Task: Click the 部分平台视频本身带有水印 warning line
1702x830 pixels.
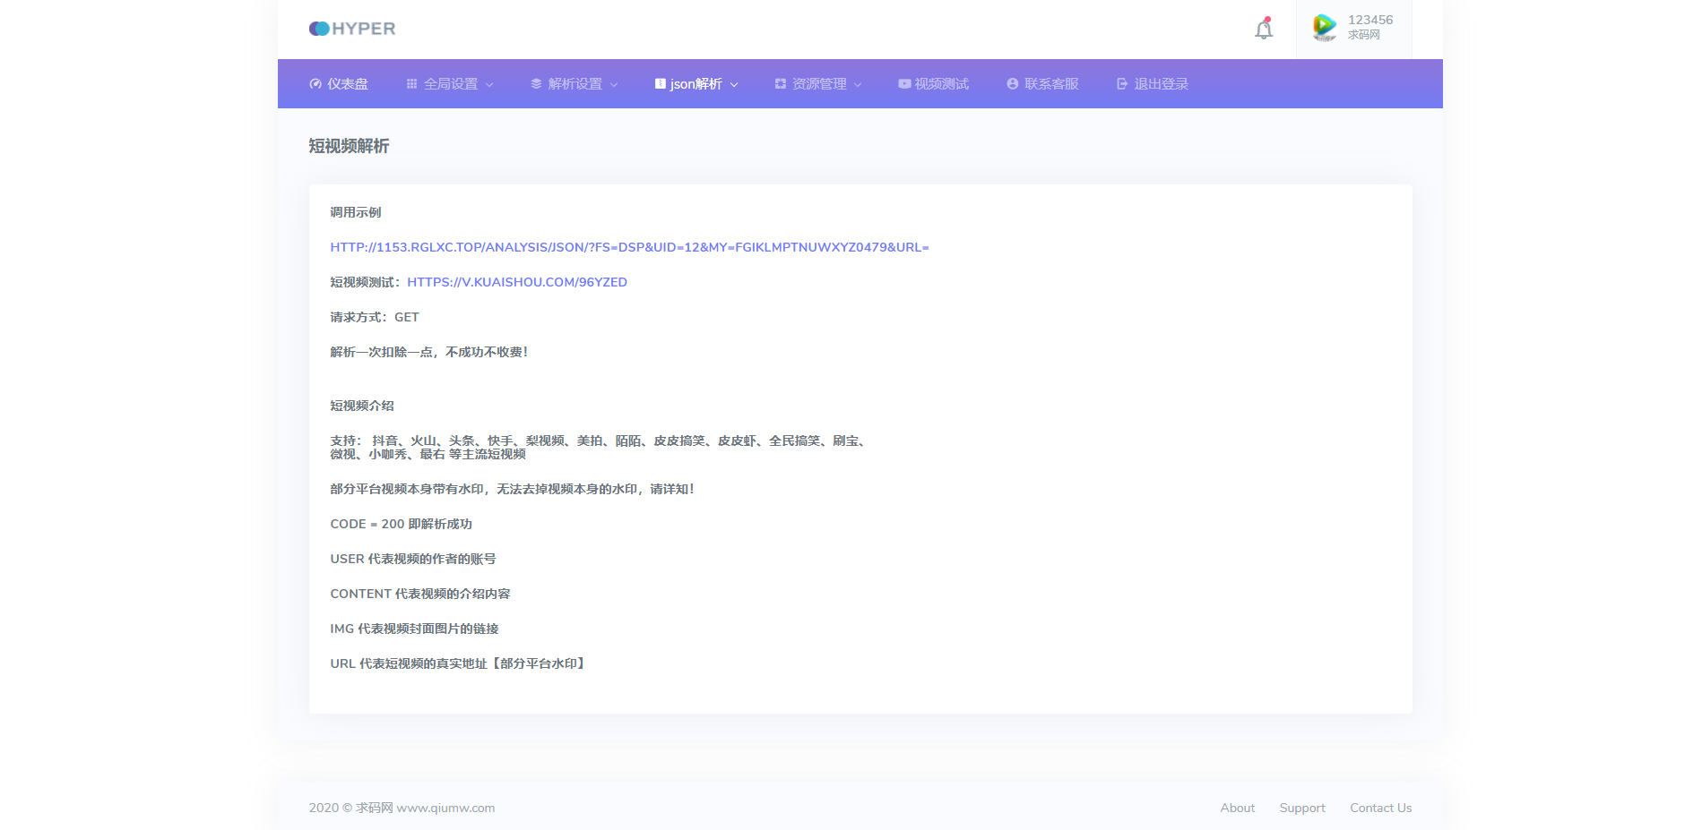Action: click(x=513, y=489)
